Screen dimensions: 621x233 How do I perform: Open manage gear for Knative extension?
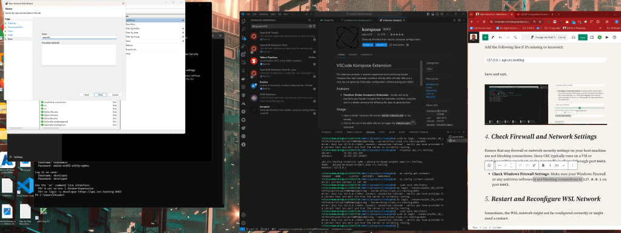pos(314,89)
